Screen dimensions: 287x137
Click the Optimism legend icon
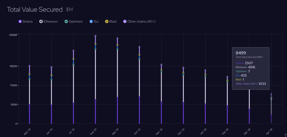[x=66, y=21]
